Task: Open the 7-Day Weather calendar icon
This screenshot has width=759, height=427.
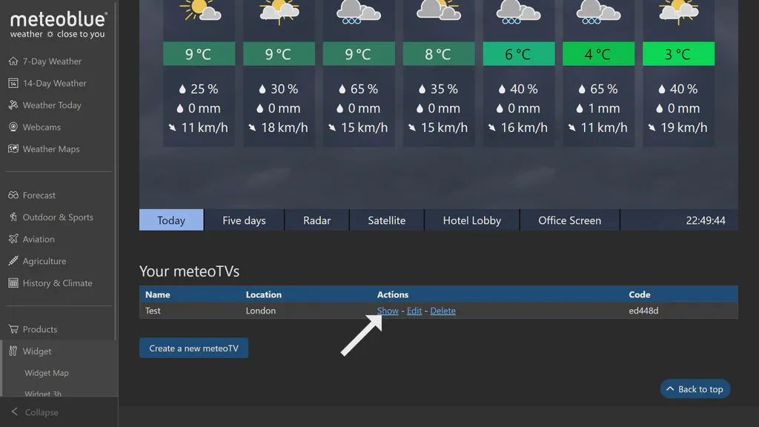Action: (x=13, y=61)
